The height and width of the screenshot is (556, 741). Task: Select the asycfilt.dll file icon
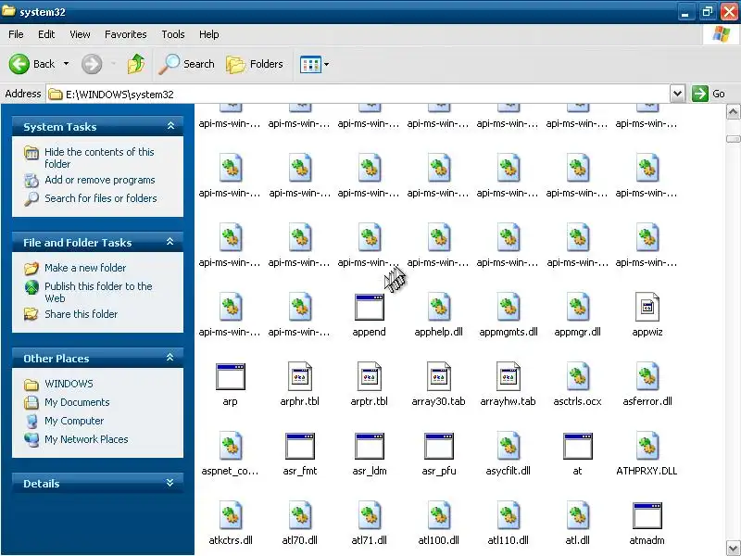click(x=508, y=446)
